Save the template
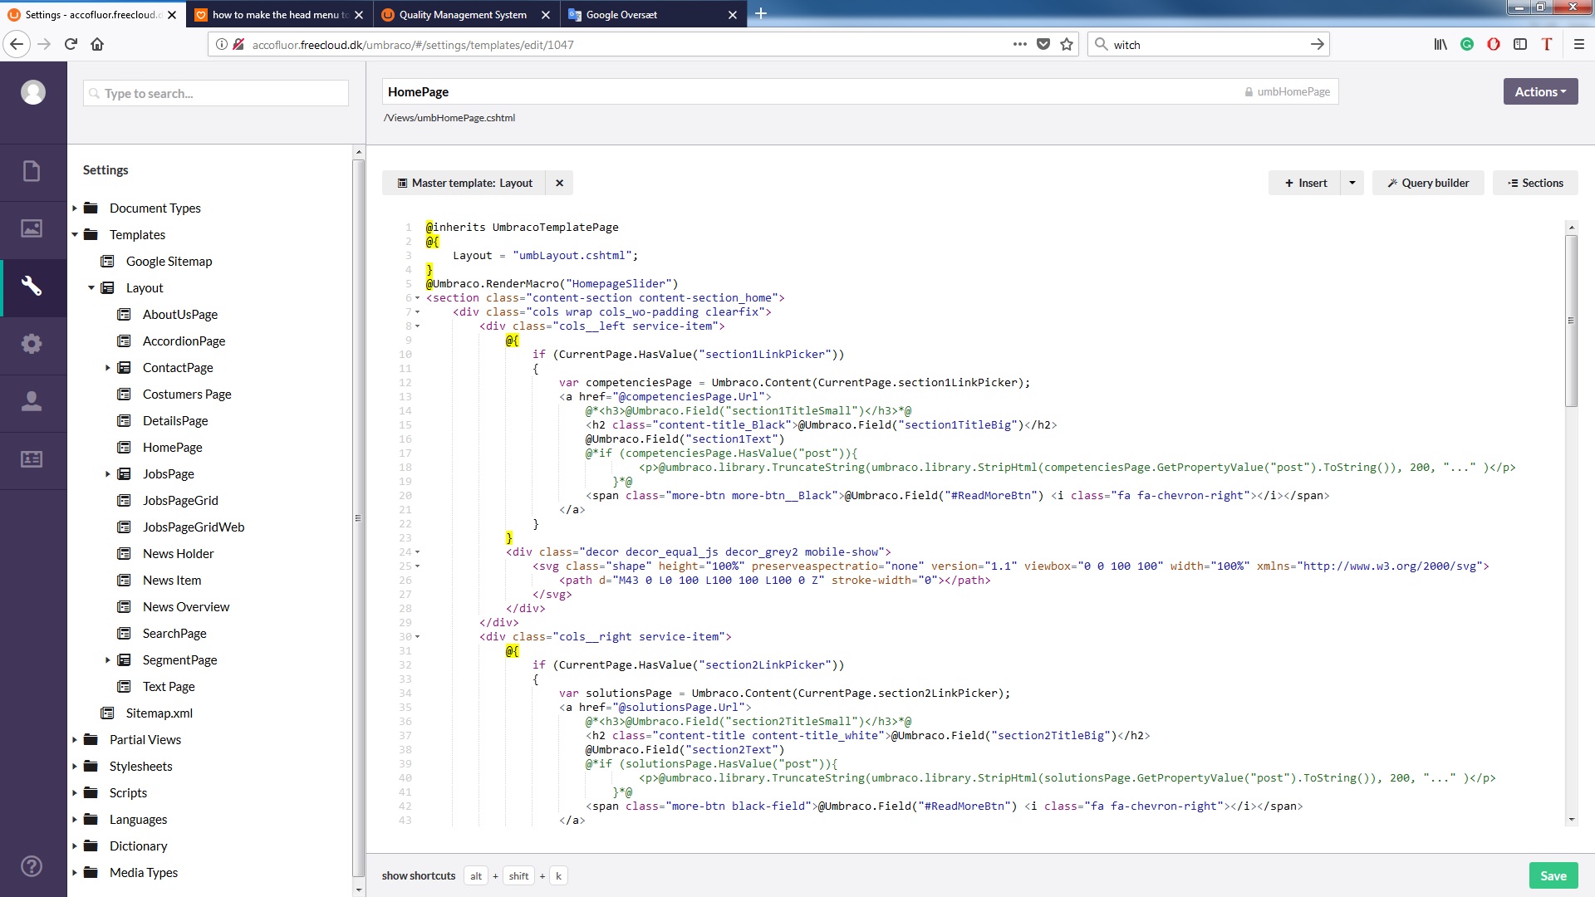The height and width of the screenshot is (897, 1595). (1553, 875)
